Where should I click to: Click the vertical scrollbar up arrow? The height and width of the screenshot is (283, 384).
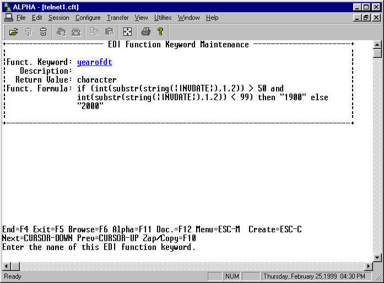(377, 45)
